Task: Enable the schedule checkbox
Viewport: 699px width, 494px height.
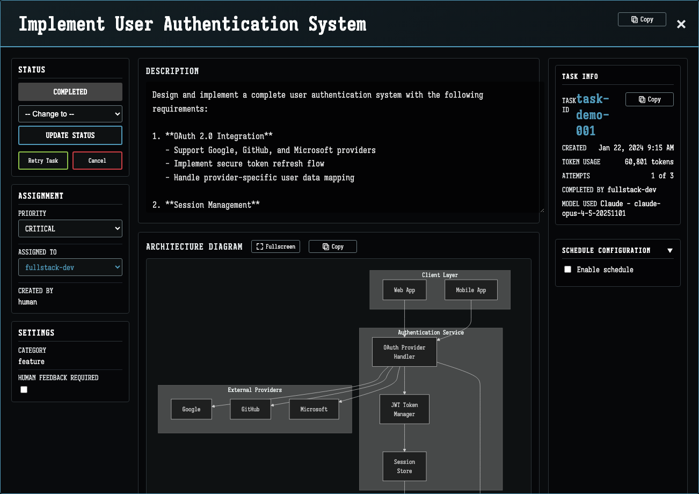Action: (x=567, y=269)
